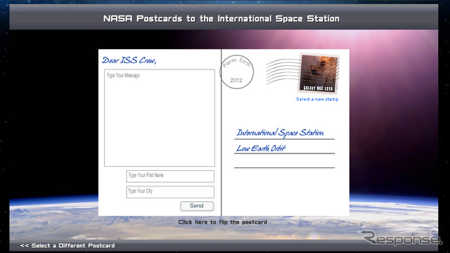Click the Low Earth Orbit address line
The height and width of the screenshot is (253, 450).
261,149
